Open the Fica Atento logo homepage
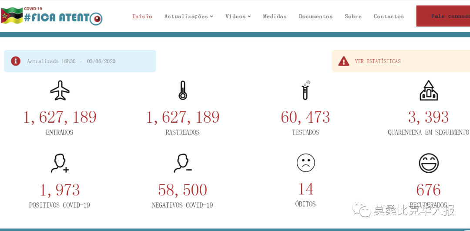The height and width of the screenshot is (231, 470). [51, 16]
